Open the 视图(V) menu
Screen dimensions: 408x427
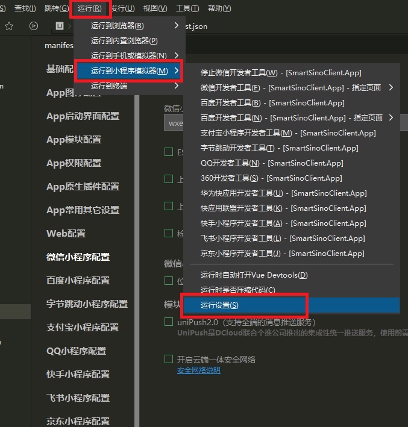155,8
